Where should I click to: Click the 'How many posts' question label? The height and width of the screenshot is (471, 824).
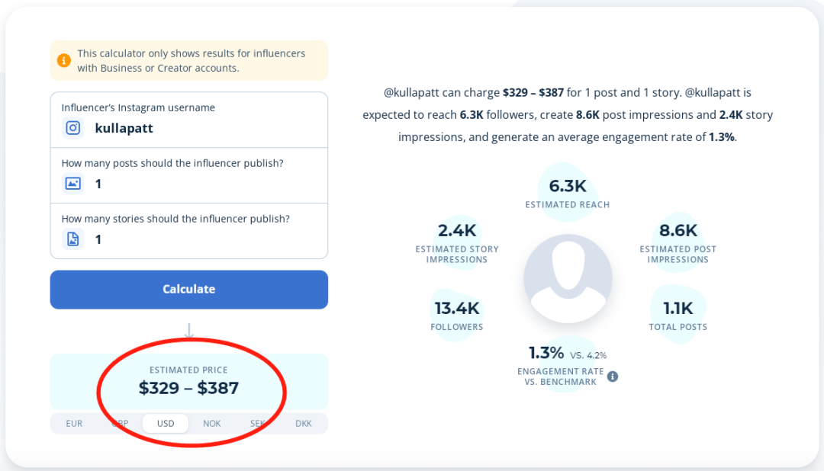click(172, 163)
